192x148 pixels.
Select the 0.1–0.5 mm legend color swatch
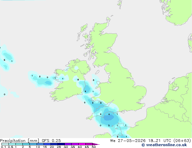coord(5,144)
